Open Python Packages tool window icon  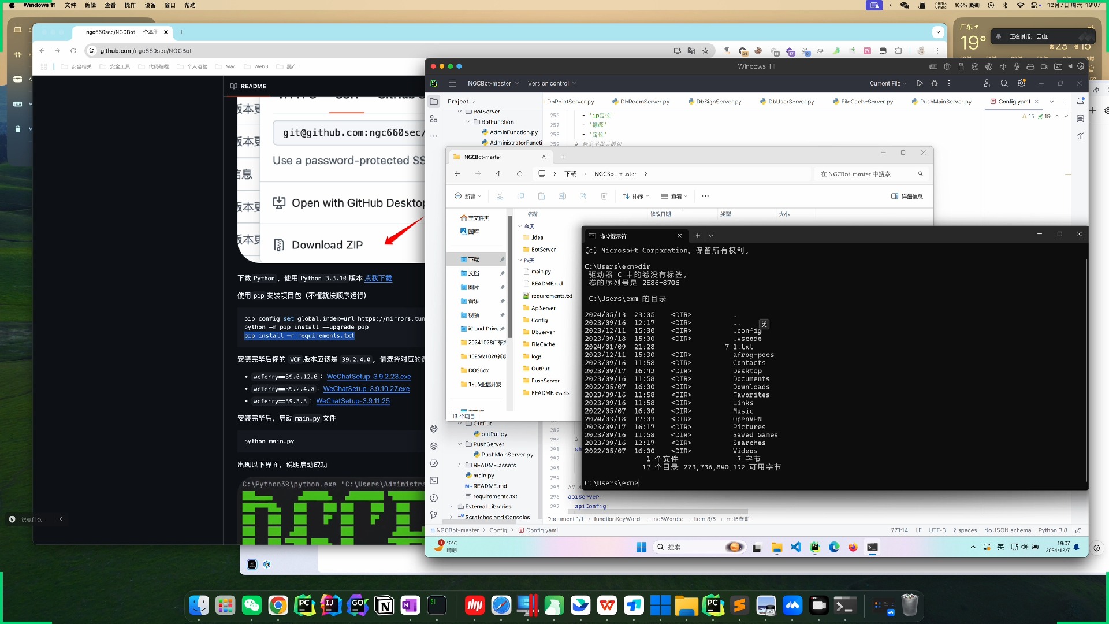tap(434, 446)
